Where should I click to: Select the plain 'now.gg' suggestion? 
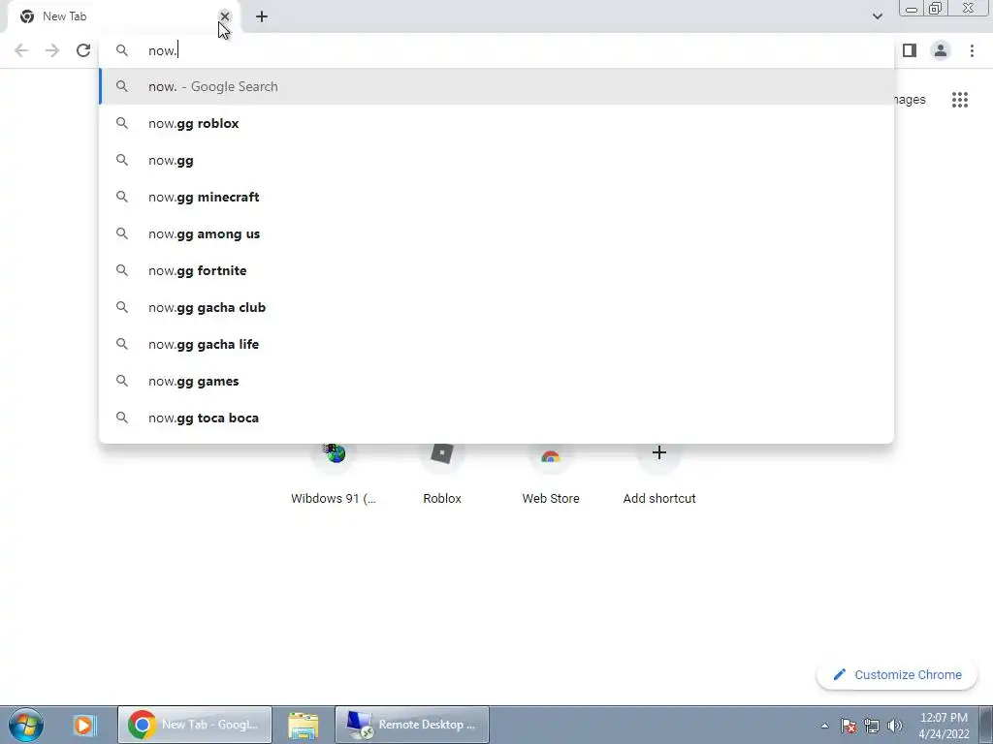click(x=496, y=160)
